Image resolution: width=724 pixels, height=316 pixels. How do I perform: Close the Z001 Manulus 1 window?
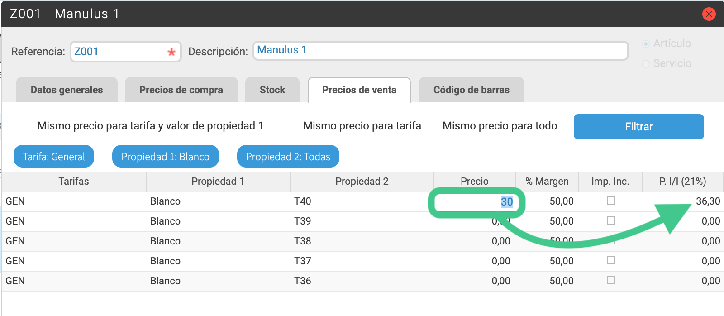click(709, 14)
